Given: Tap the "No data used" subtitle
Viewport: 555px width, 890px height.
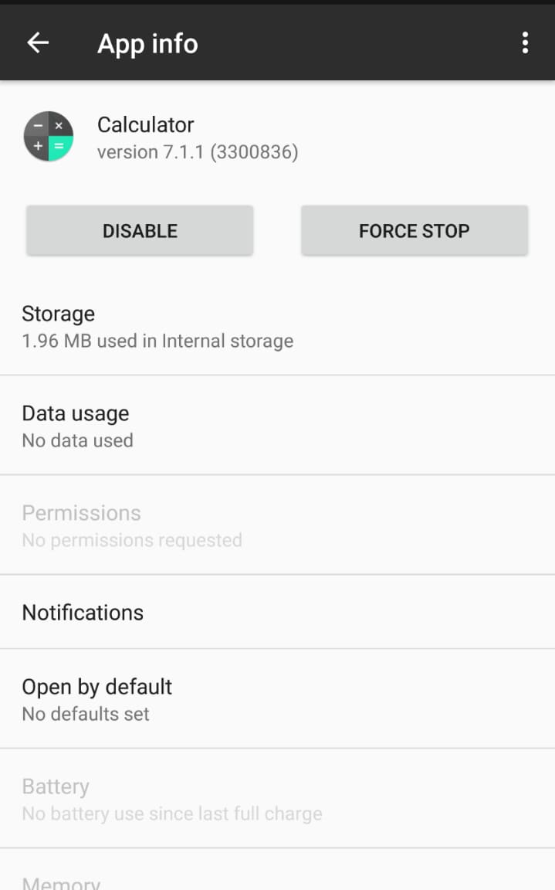Looking at the screenshot, I should [x=77, y=440].
